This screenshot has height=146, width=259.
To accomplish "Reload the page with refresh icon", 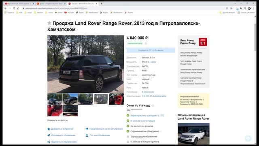I will pos(14,8).
